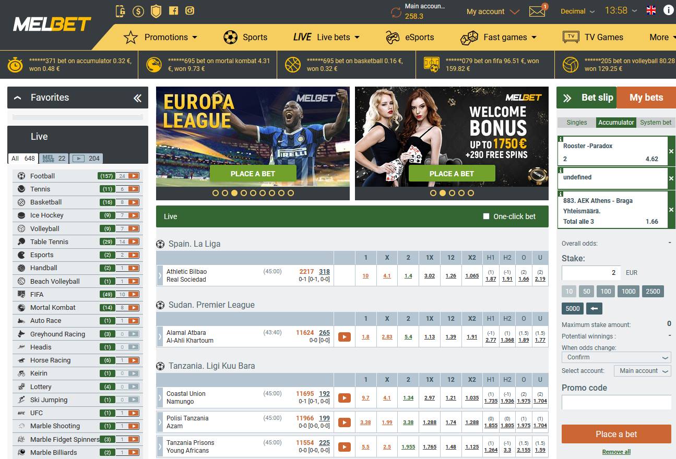
Task: Click the MELBET logo
Action: [52, 24]
